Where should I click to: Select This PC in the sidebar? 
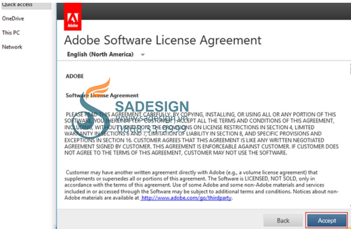[x=11, y=33]
